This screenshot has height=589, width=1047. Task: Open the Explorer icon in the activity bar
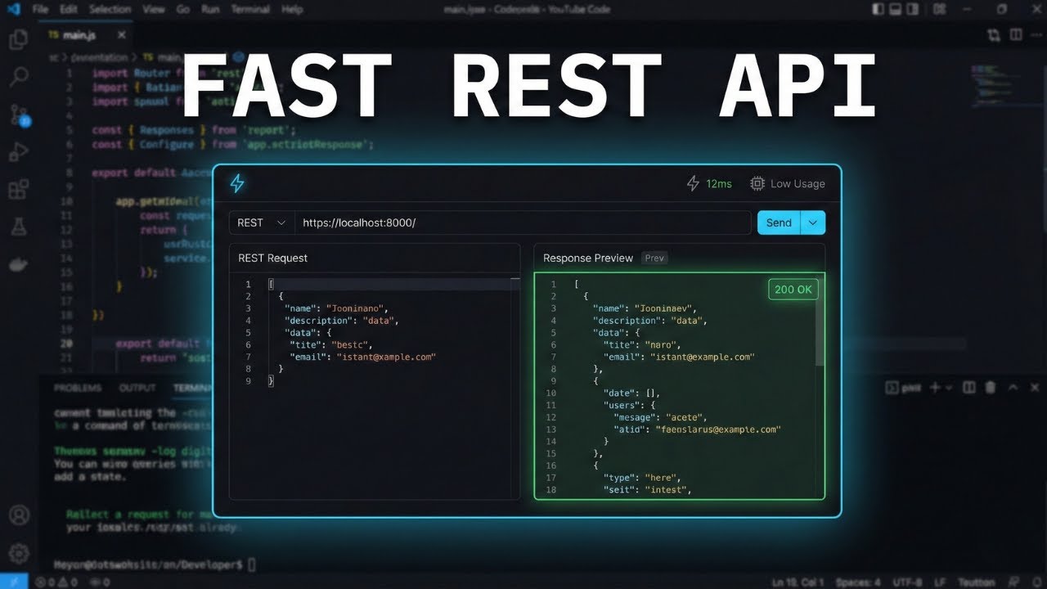18,39
